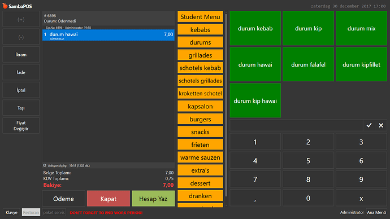Screen dimensions: 390x219
Task: Open warme sauzen category
Action: click(200, 157)
